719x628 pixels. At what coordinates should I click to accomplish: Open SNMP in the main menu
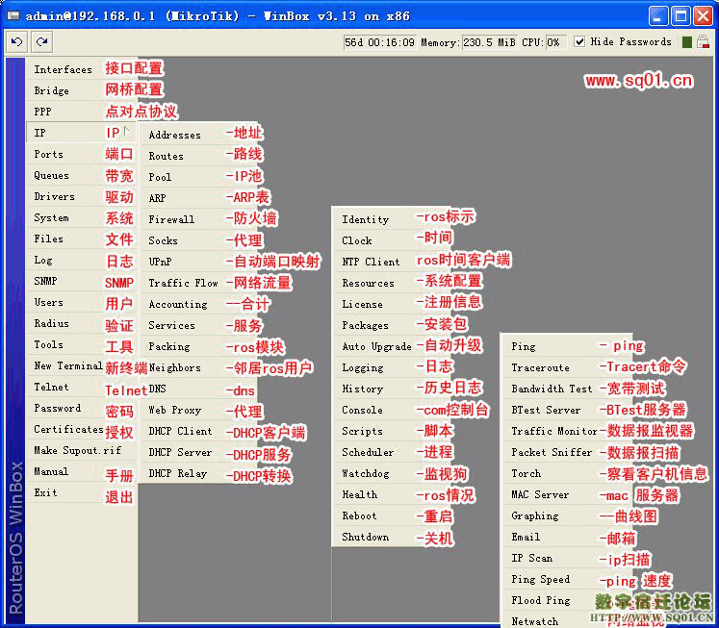pyautogui.click(x=82, y=281)
